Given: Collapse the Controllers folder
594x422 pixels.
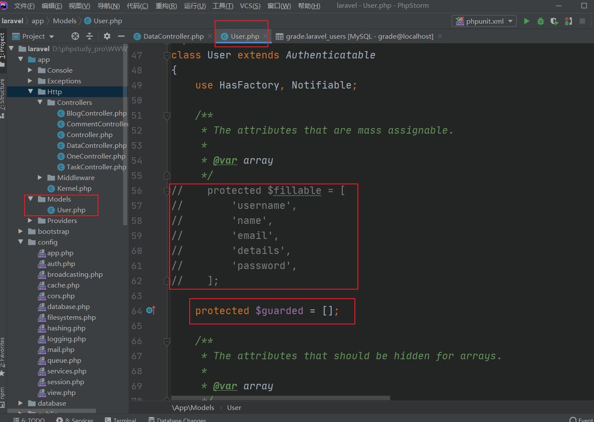Looking at the screenshot, I should [40, 102].
